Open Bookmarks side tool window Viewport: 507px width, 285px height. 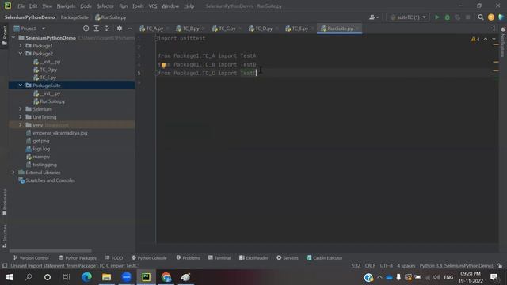tap(5, 203)
